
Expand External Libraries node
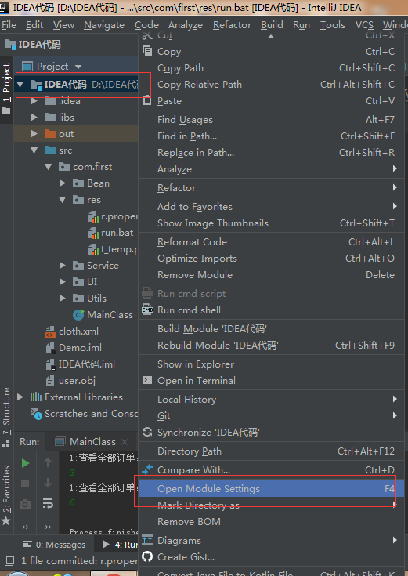pyautogui.click(x=20, y=397)
